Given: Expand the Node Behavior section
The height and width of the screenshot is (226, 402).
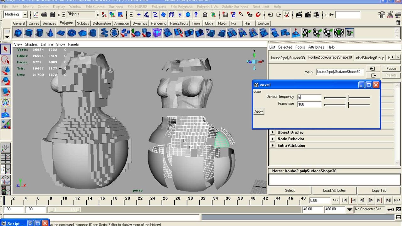Looking at the screenshot, I should click(x=273, y=139).
